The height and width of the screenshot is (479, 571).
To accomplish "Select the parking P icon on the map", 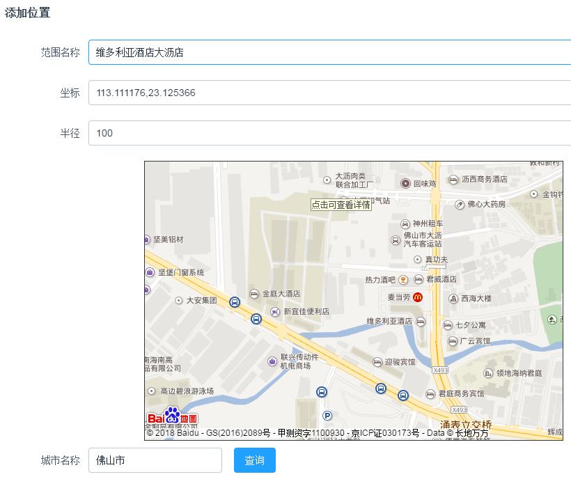I will coord(328,415).
